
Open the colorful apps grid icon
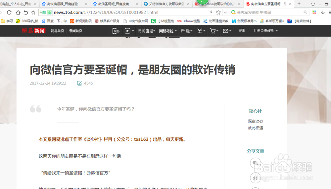314,13
